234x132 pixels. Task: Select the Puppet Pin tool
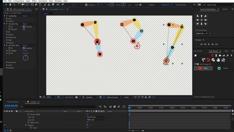pyautogui.click(x=63, y=5)
